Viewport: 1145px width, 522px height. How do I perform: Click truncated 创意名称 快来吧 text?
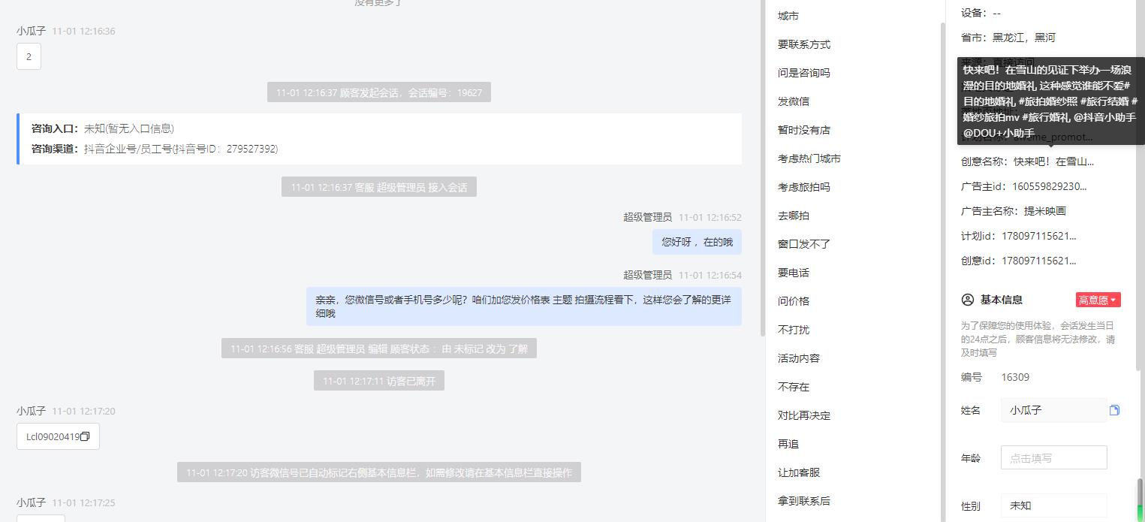(1053, 161)
